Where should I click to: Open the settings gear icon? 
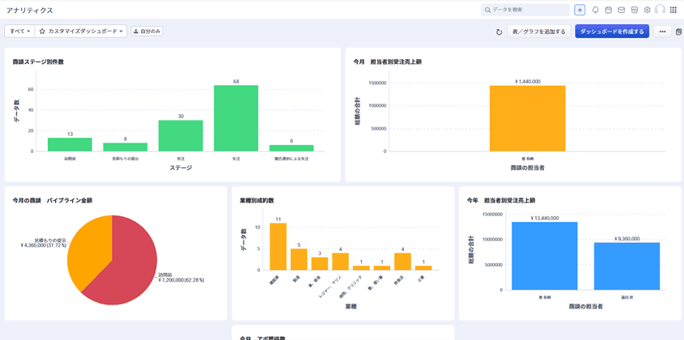(x=648, y=10)
